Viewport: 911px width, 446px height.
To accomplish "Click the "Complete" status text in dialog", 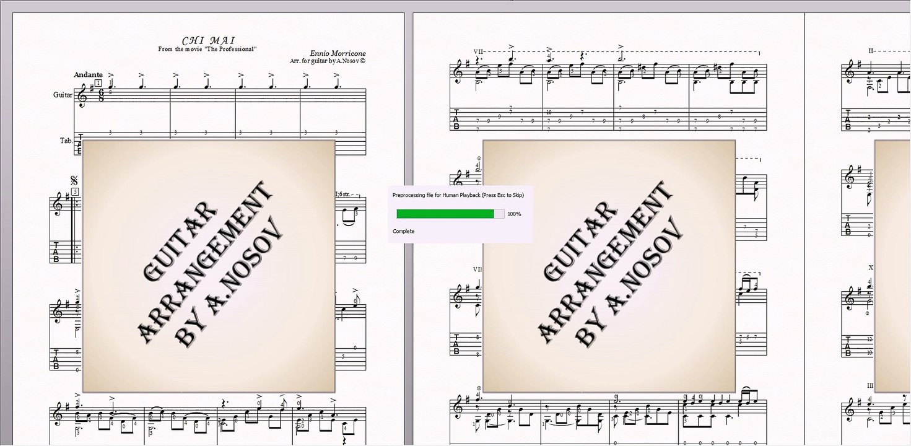I will tap(403, 231).
